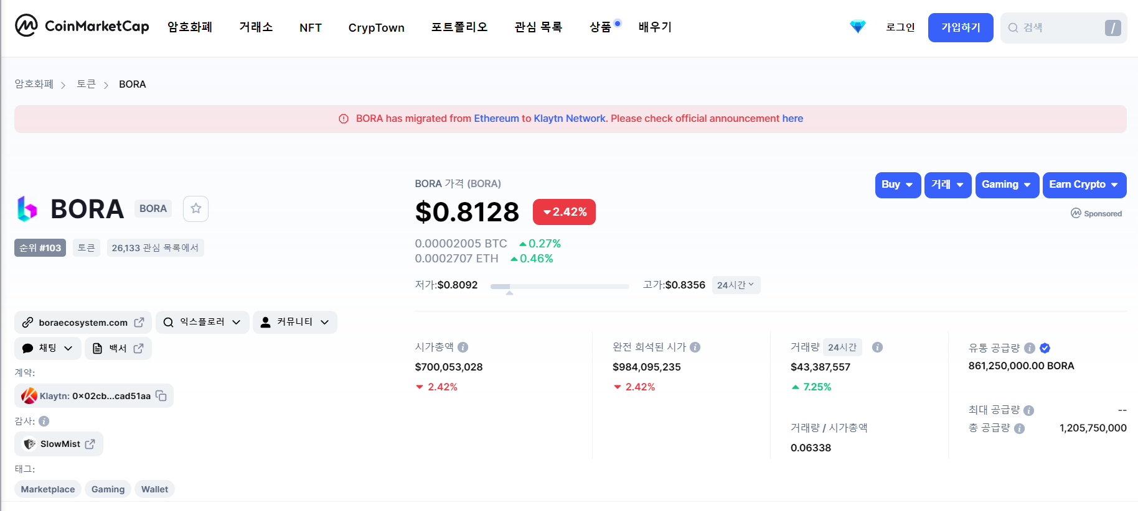Screen dimensions: 1138x511
Task: Click the red 2.42% price change badge
Action: (x=564, y=212)
